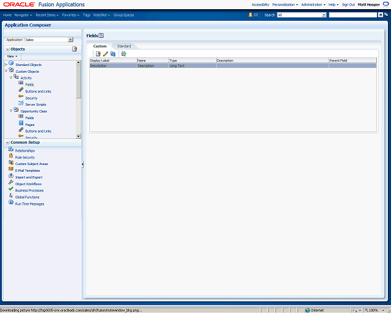Click the Export table icon in Fields toolbar

[x=123, y=54]
